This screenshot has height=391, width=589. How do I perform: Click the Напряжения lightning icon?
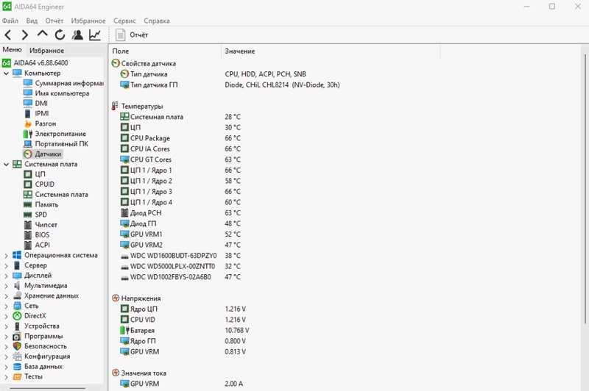[116, 298]
